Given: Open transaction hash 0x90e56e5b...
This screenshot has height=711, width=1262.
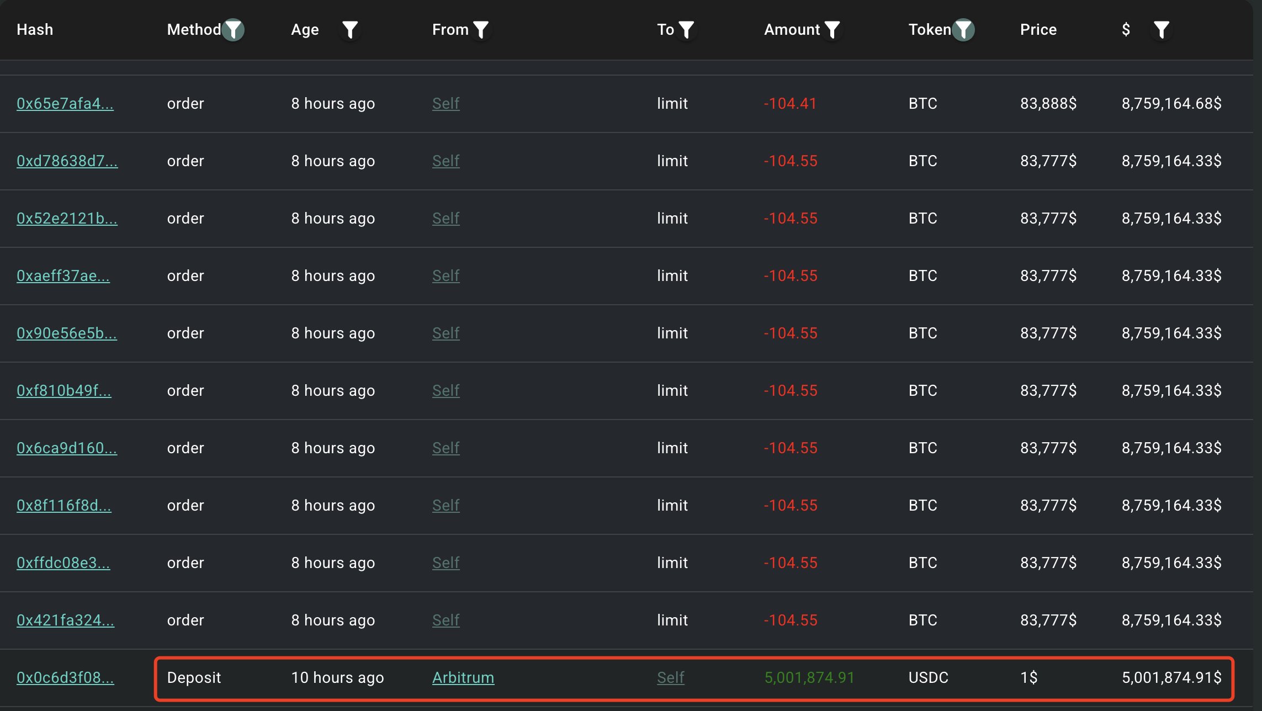Looking at the screenshot, I should pos(67,333).
